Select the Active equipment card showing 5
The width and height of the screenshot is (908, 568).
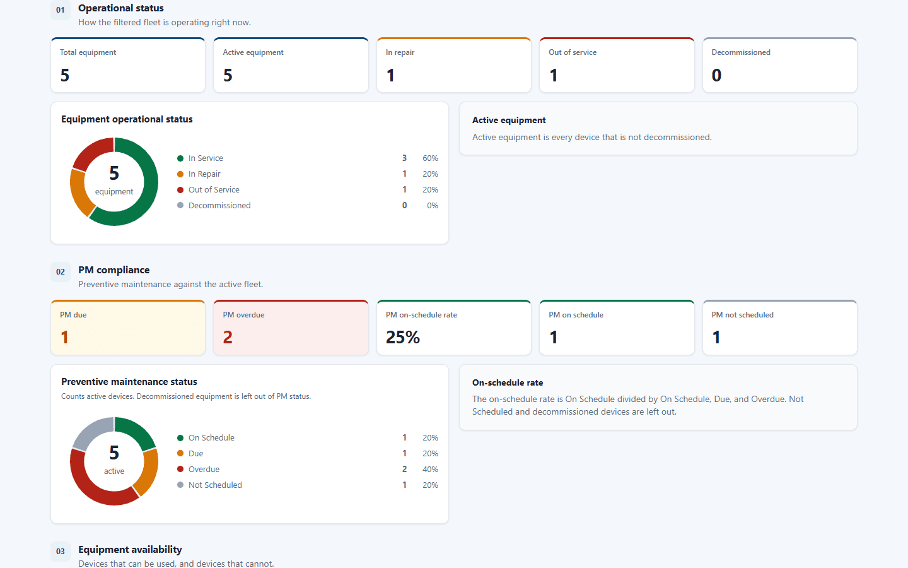coord(291,65)
